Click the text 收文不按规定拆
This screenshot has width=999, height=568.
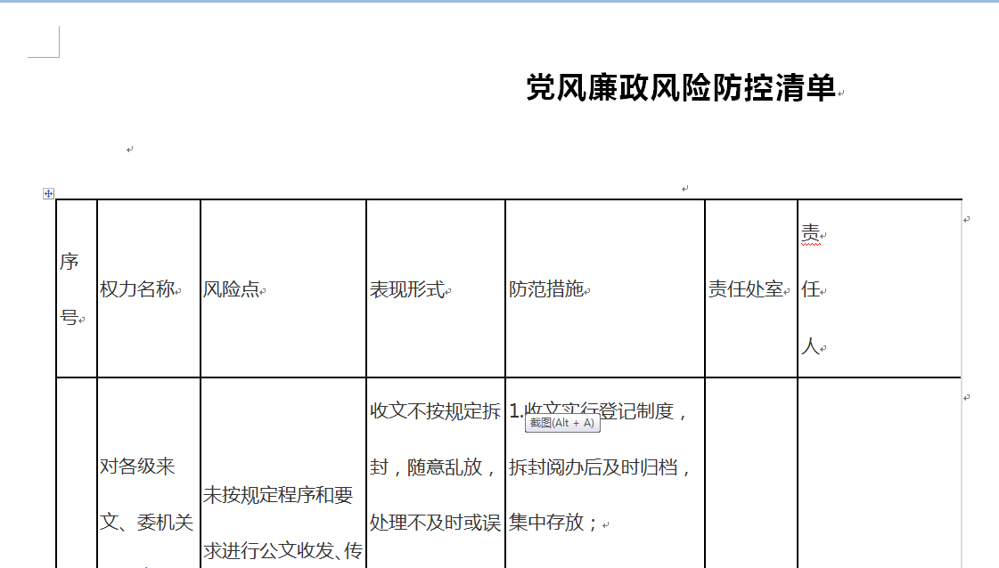435,410
